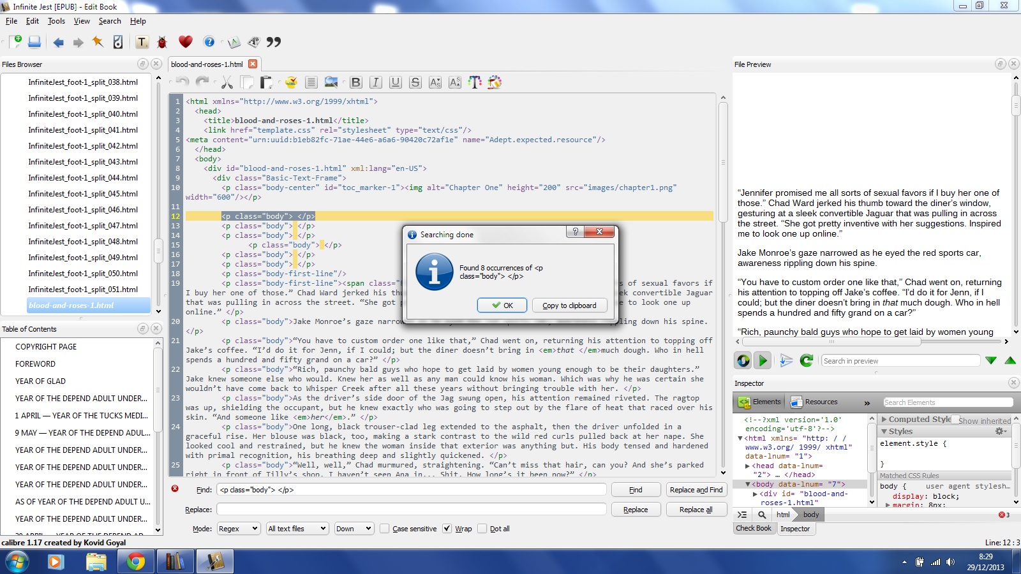This screenshot has height=574, width=1021.
Task: Open the Edit menu
Action: tap(33, 21)
